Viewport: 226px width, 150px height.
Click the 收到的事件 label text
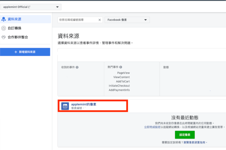click(x=68, y=67)
